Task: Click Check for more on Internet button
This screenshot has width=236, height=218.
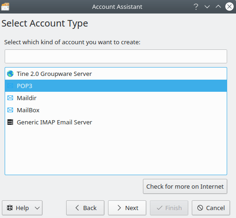Action: 185,186
